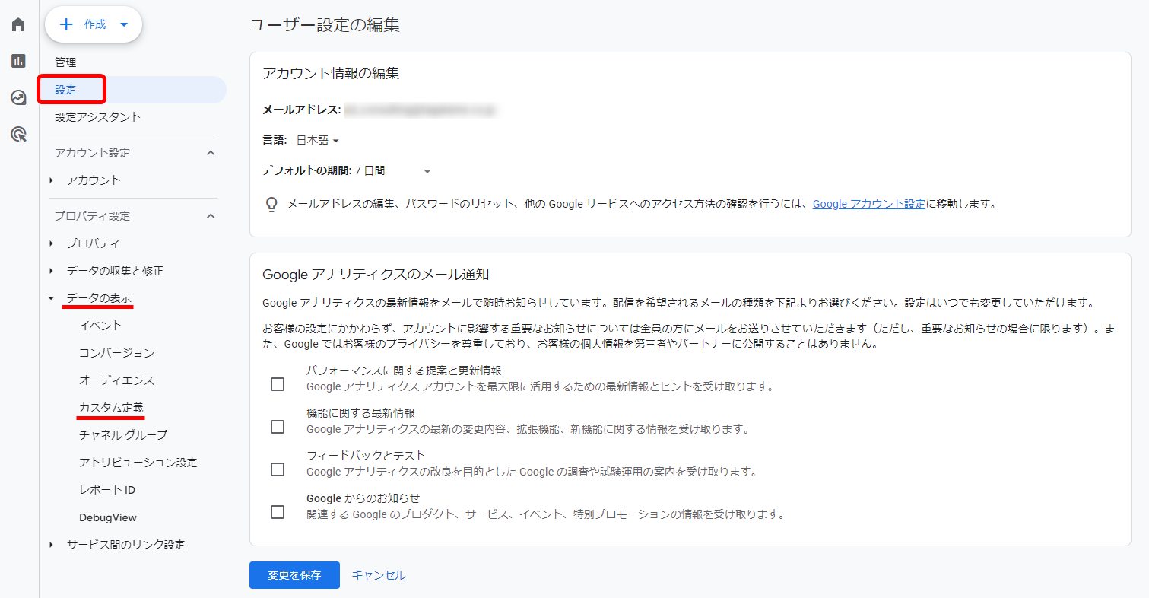Expand the データの収集と修正 tree arrow
Image resolution: width=1149 pixels, height=598 pixels.
pos(51,271)
